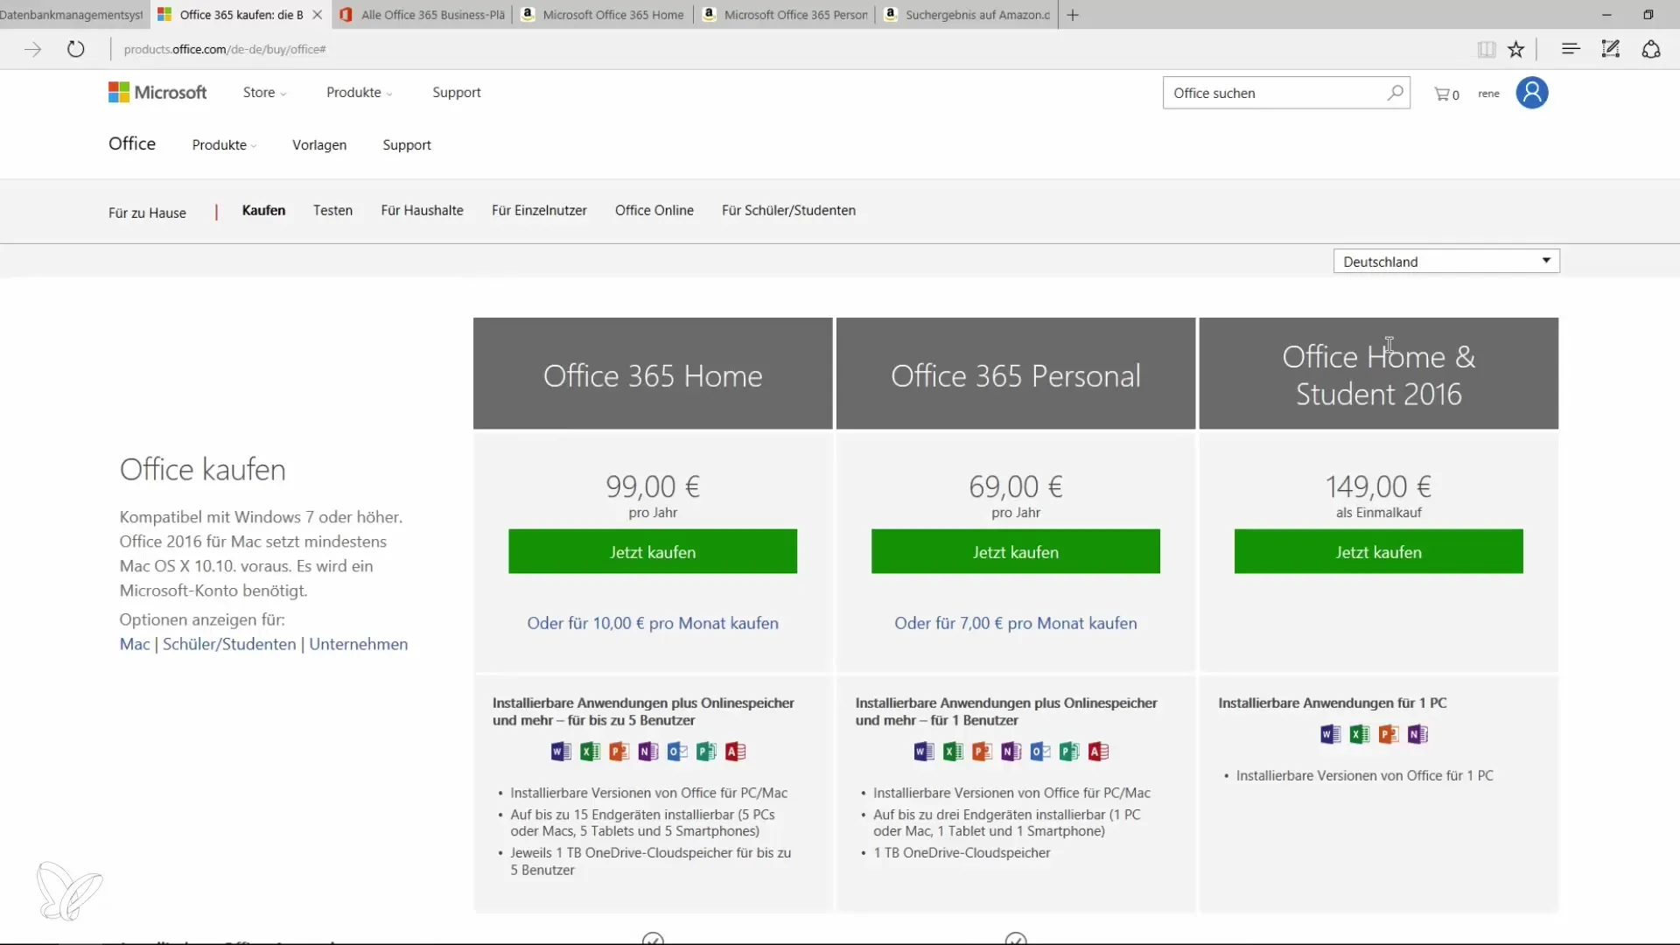Show options for Unternehmen

(358, 645)
